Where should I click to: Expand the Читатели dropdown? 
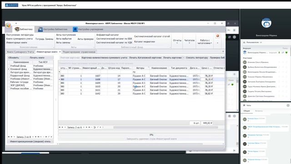point(189,41)
